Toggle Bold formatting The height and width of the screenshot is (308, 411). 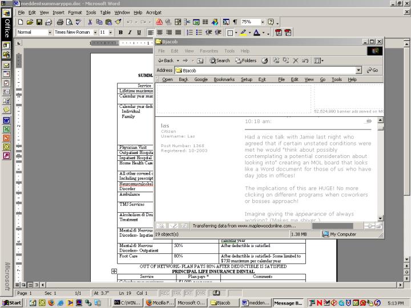(x=120, y=33)
